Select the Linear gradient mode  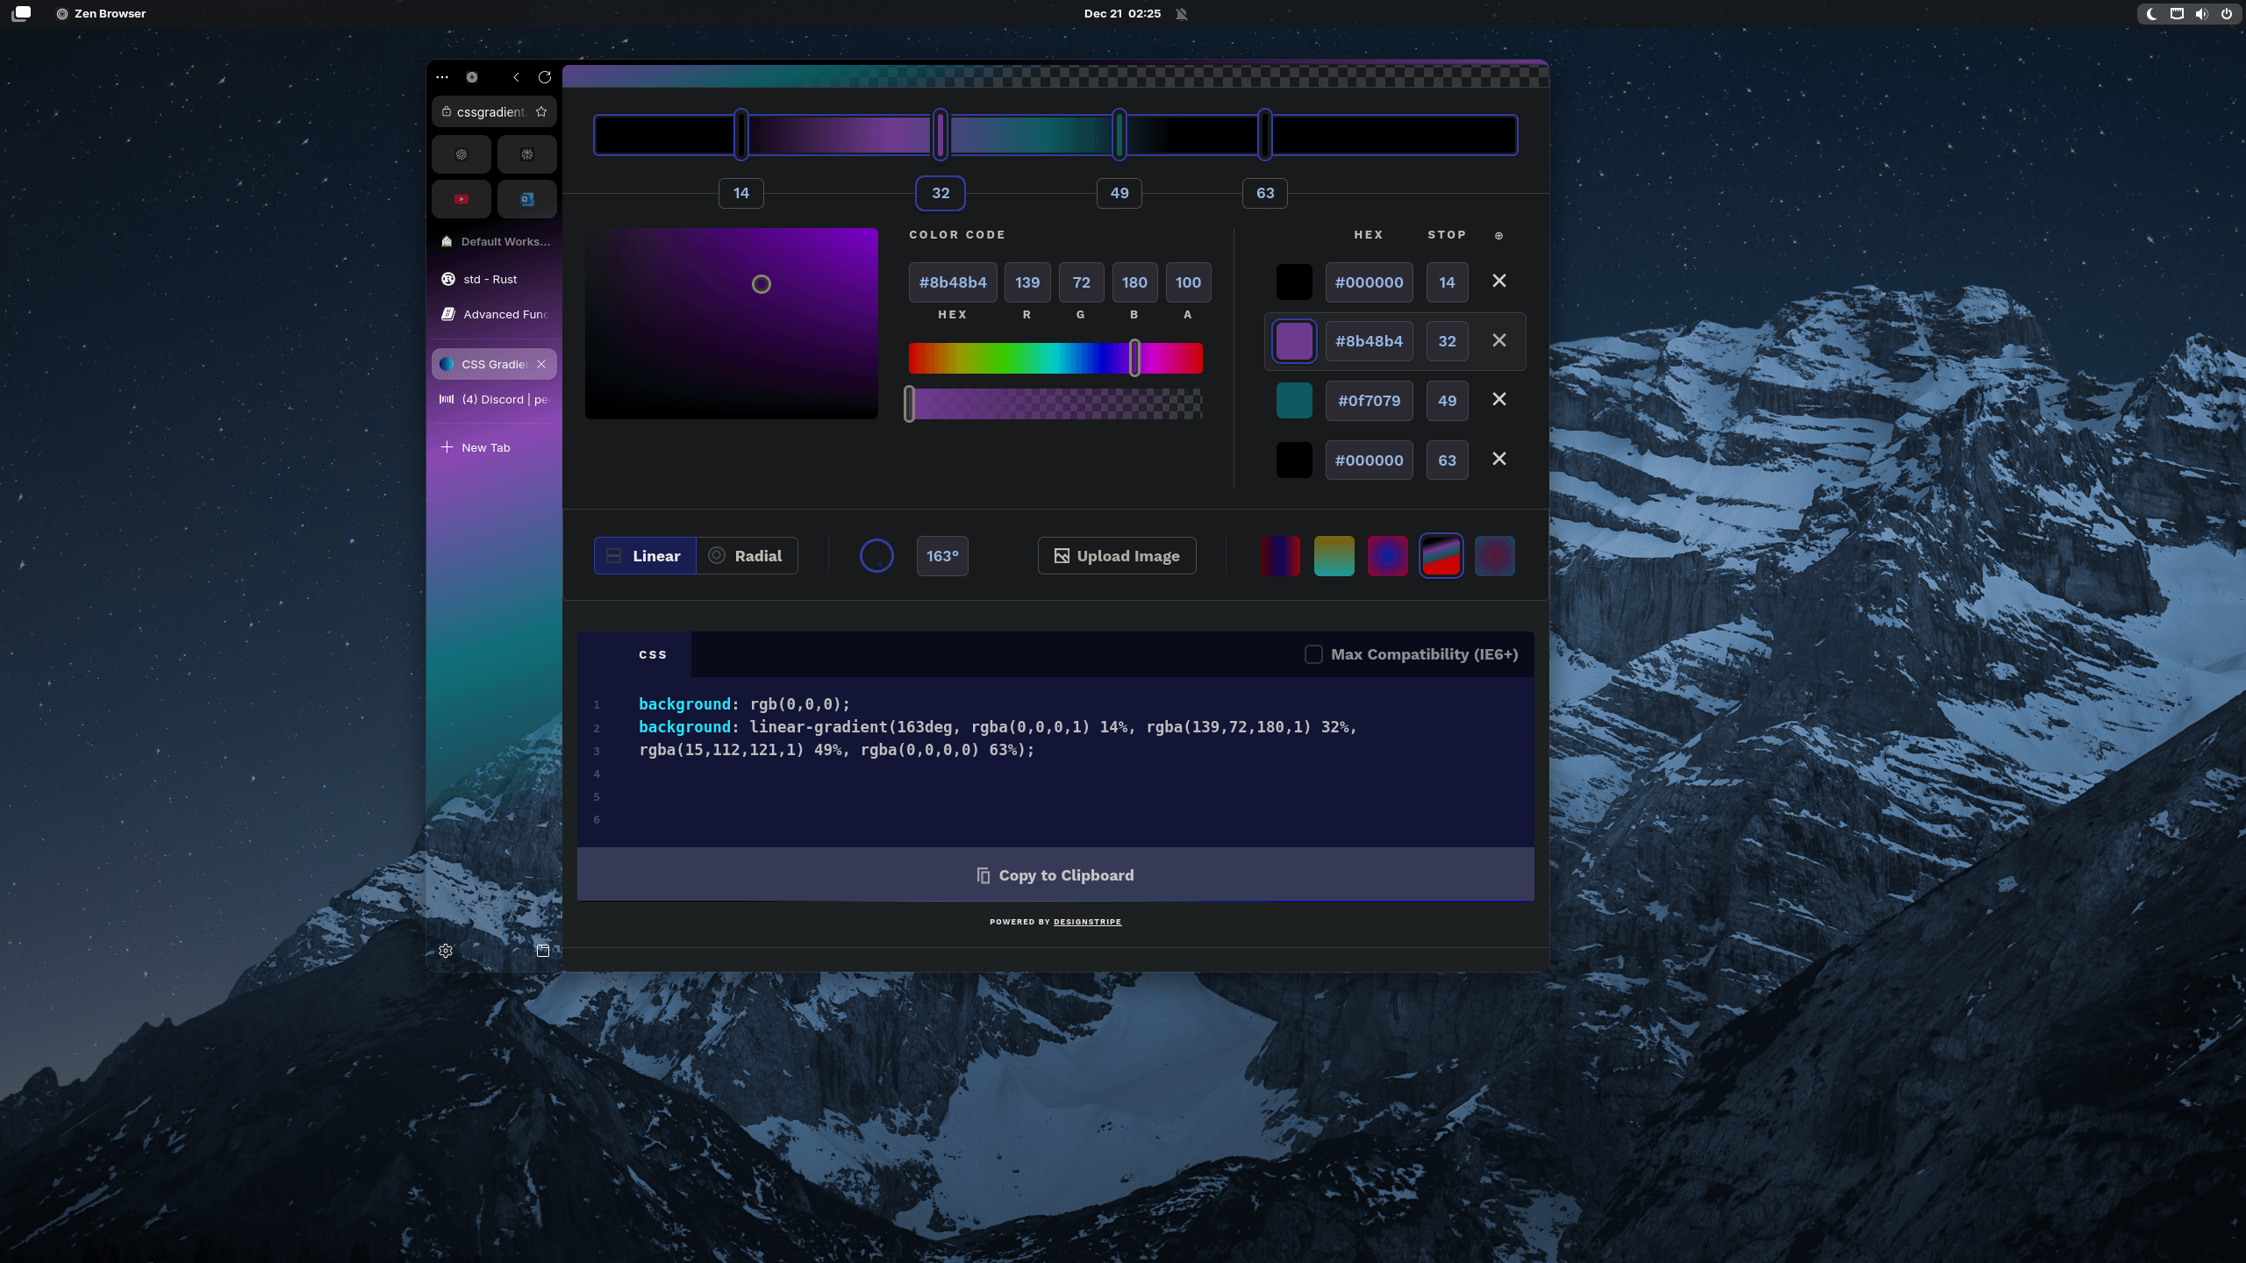pos(645,555)
